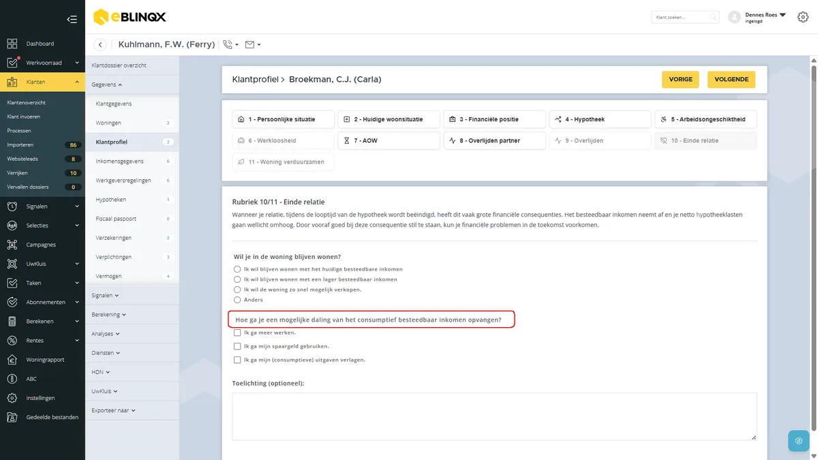Image resolution: width=818 pixels, height=460 pixels.
Task: Open the settings gear in top bar
Action: click(802, 17)
